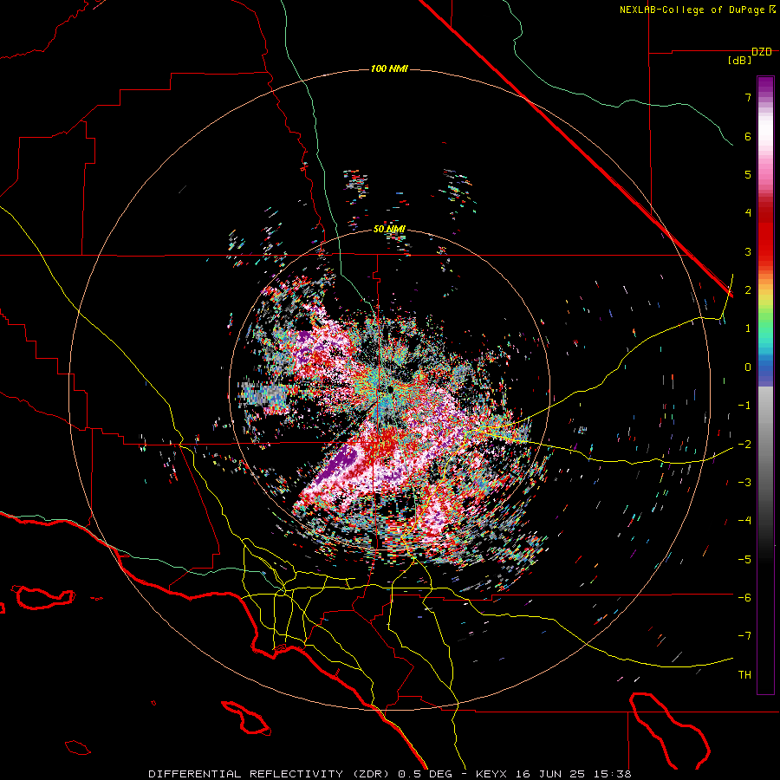Click the ZDR color bar legend
The width and height of the screenshot is (780, 780).
tap(765, 385)
